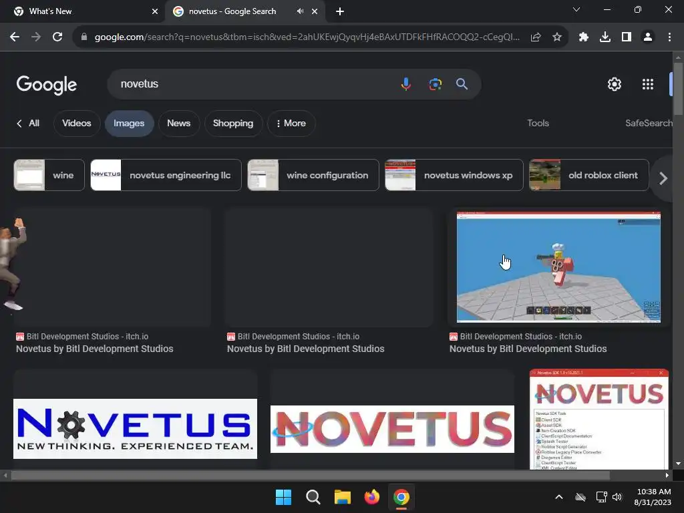
Task: Reload the Google search page
Action: (x=57, y=37)
